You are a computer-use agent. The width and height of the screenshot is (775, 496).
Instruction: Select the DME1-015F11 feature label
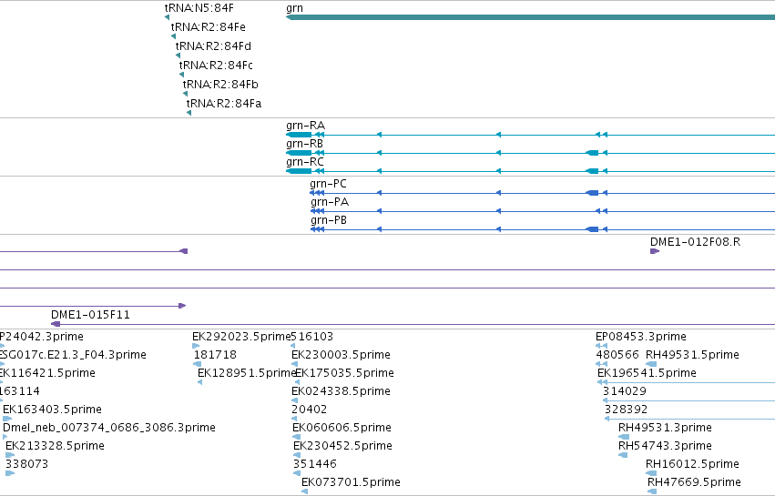[x=90, y=315]
